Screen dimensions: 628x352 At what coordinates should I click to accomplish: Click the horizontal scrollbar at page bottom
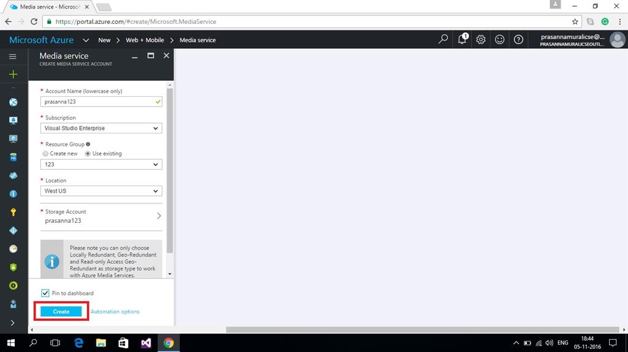pyautogui.click(x=423, y=329)
